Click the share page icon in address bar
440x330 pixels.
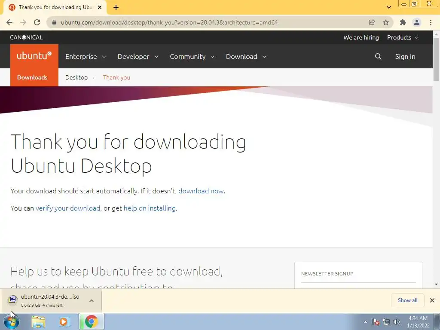point(372,22)
